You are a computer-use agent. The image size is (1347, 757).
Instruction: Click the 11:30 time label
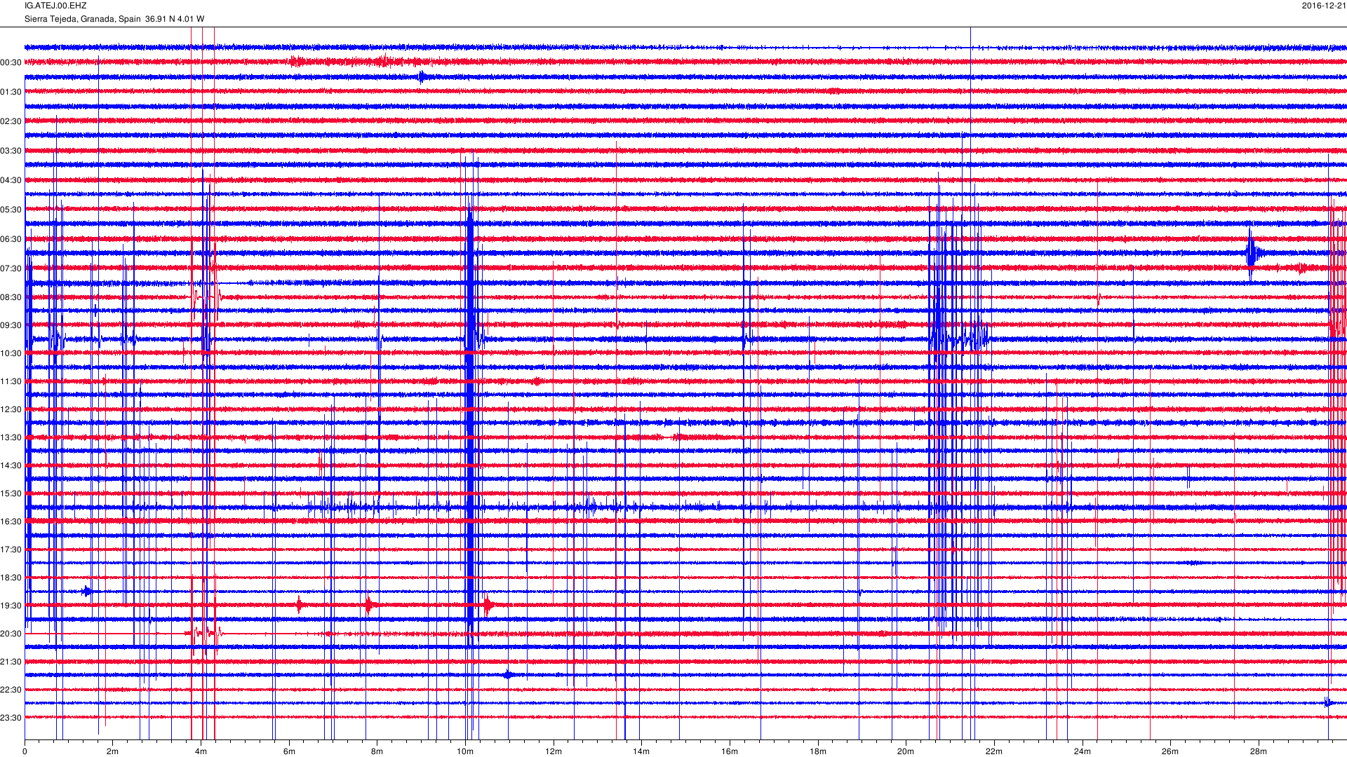11,381
